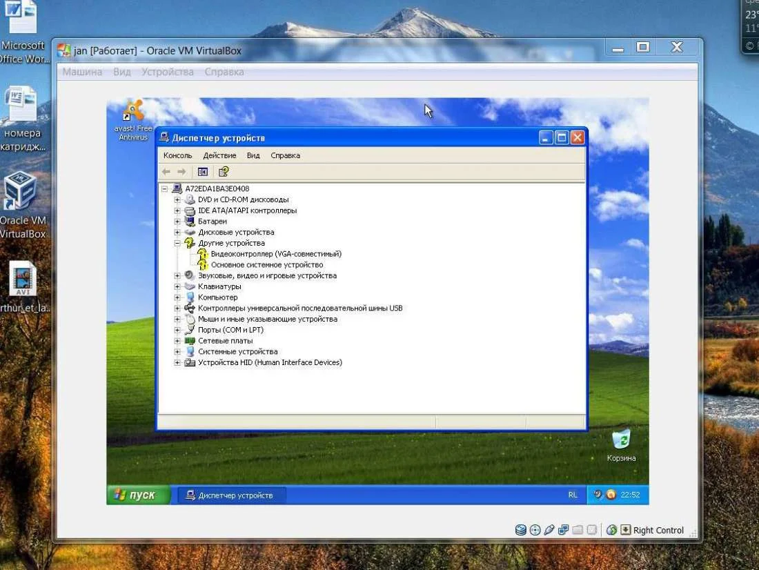Screen dimensions: 759x570
Task: Click the properties help toolbar icon in Device Manager
Action: click(x=224, y=172)
